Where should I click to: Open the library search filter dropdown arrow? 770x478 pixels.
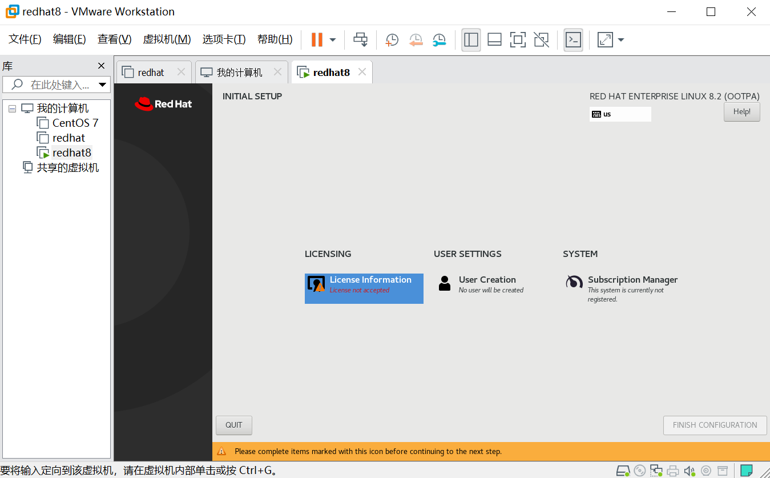pos(103,85)
